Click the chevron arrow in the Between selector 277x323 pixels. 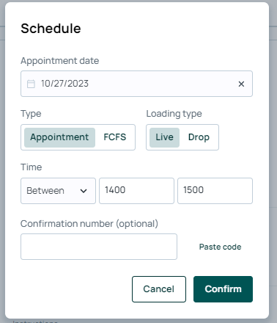coord(84,191)
